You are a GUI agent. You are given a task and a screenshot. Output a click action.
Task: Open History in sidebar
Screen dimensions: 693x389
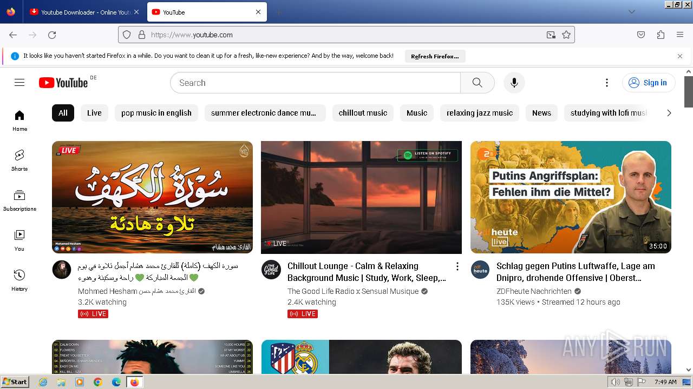pyautogui.click(x=19, y=280)
